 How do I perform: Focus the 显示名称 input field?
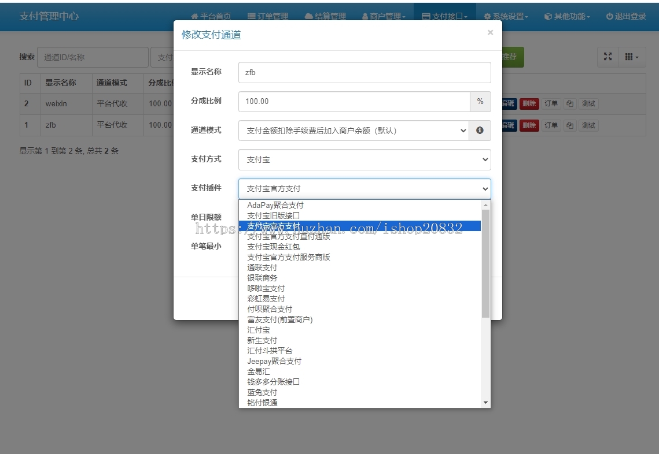365,73
